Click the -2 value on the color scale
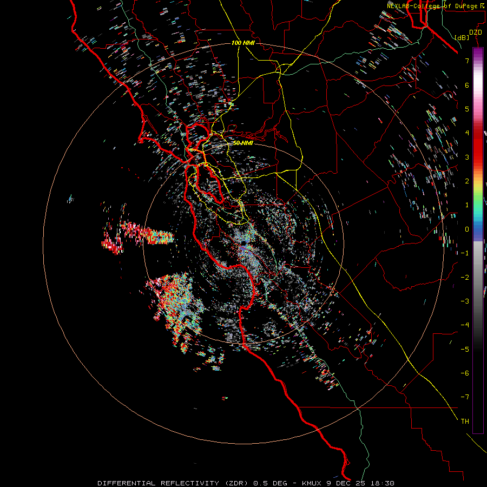The width and height of the screenshot is (487, 487). coord(465,278)
